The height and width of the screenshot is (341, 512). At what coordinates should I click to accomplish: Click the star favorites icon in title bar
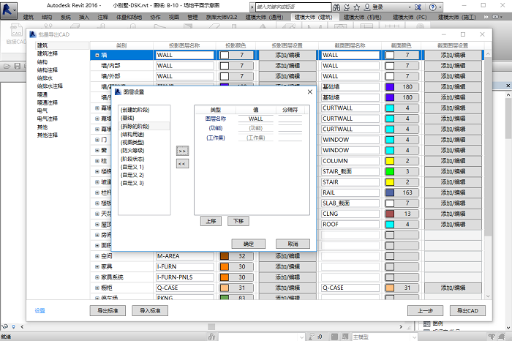[x=357, y=7]
